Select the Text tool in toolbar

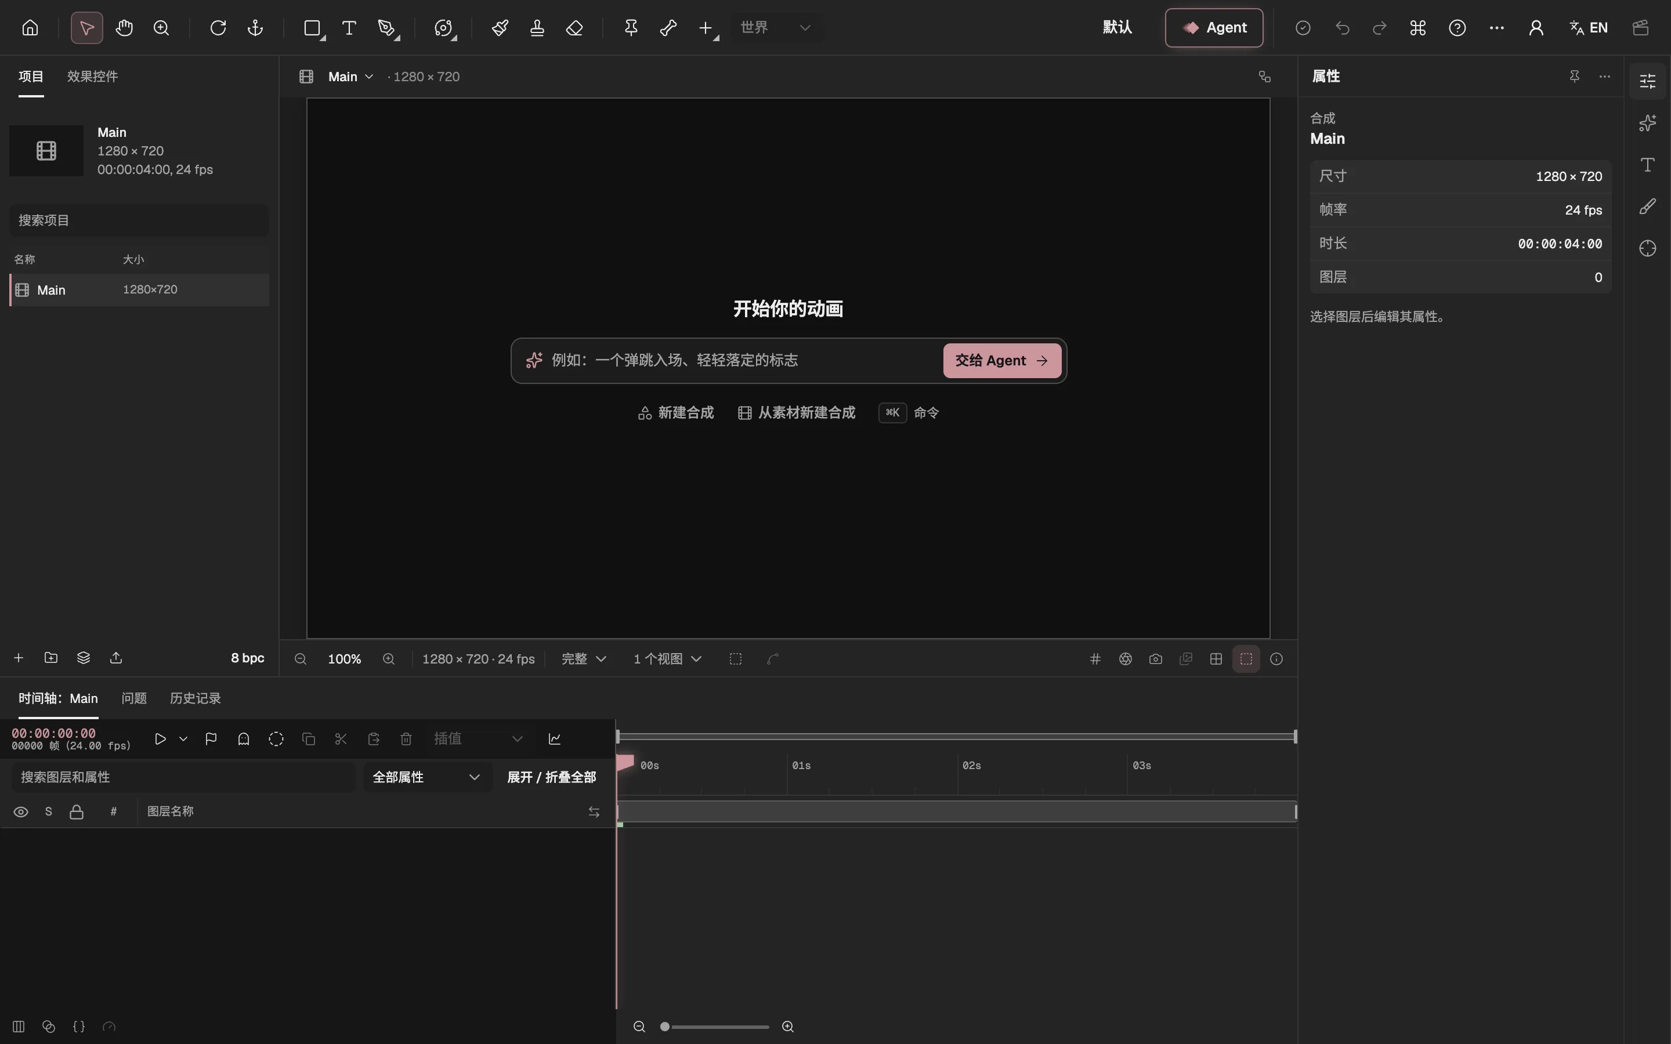pyautogui.click(x=349, y=28)
